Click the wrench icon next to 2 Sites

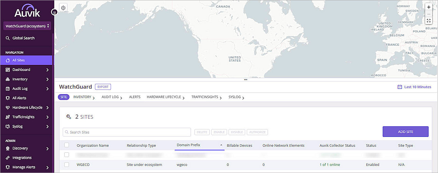(69, 117)
